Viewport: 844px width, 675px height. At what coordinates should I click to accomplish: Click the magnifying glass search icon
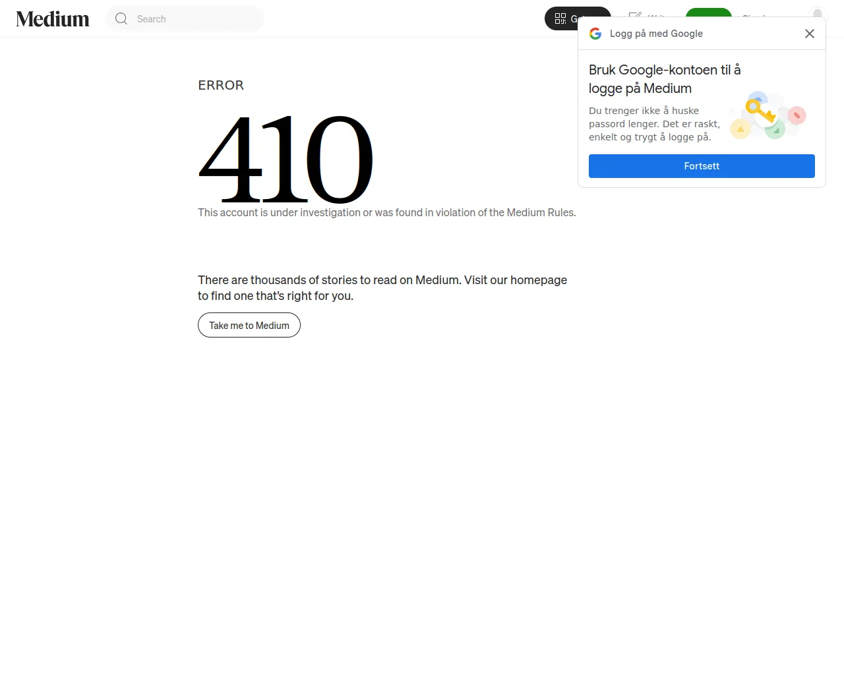121,18
